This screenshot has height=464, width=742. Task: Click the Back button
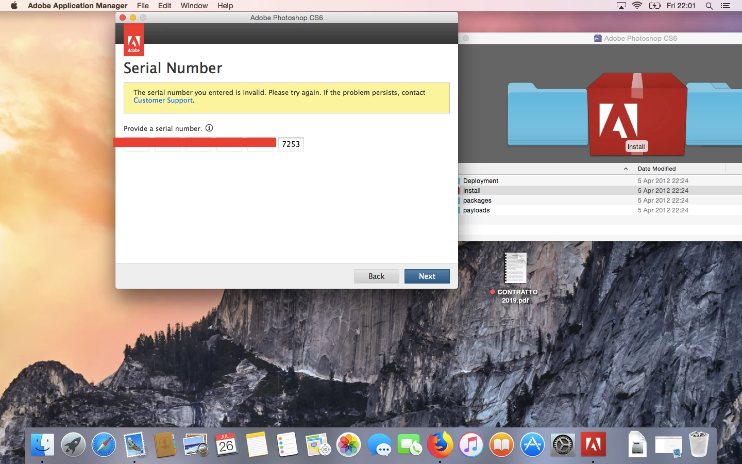pyautogui.click(x=377, y=276)
